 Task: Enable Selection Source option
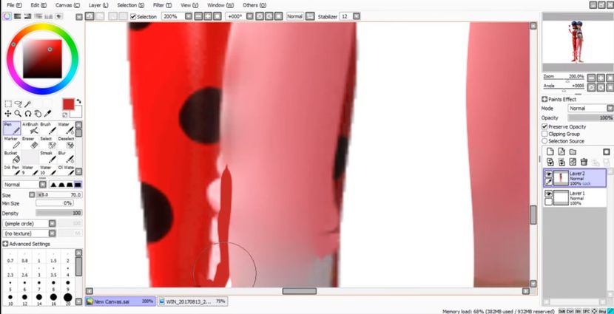544,141
